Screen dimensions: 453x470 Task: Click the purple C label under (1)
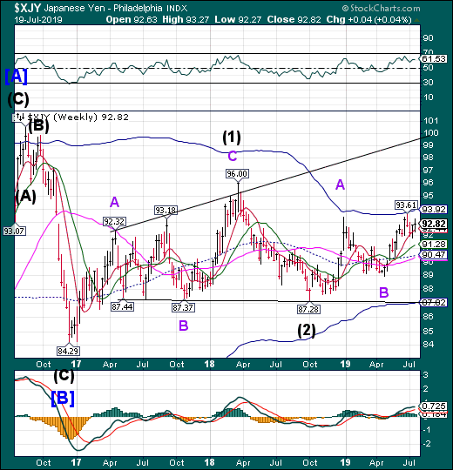coord(233,156)
